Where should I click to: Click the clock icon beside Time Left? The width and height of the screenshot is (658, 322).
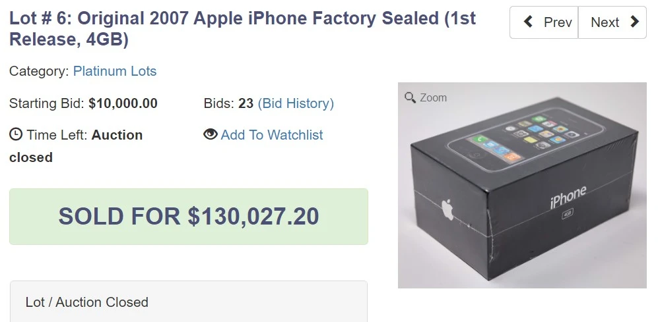pos(16,134)
